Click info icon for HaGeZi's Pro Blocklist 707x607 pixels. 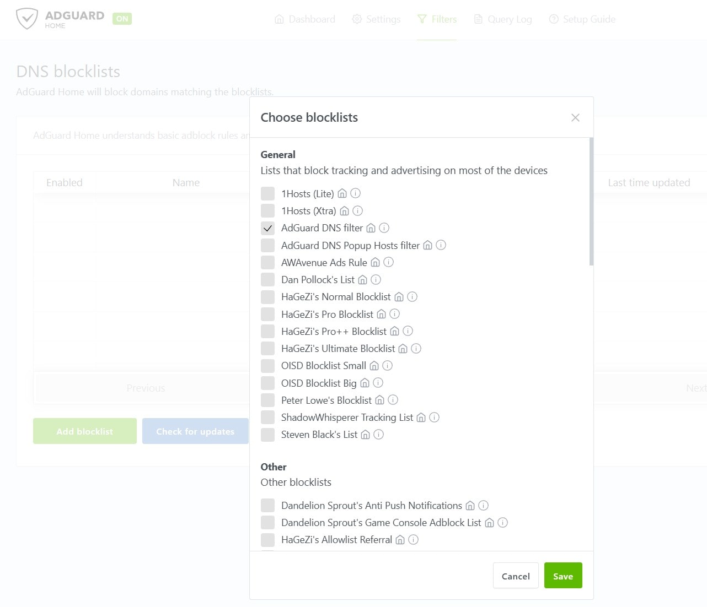coord(394,314)
